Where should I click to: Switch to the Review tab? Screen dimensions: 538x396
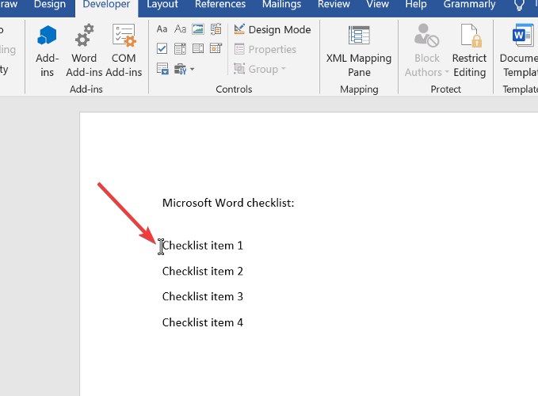click(334, 5)
